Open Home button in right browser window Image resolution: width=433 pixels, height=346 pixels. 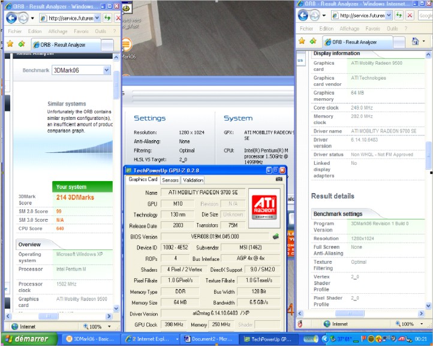click(415, 41)
